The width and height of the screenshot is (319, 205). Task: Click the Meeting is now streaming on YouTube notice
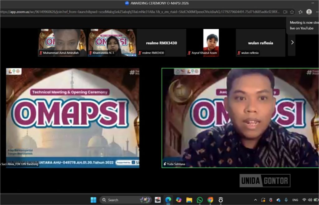(303, 26)
